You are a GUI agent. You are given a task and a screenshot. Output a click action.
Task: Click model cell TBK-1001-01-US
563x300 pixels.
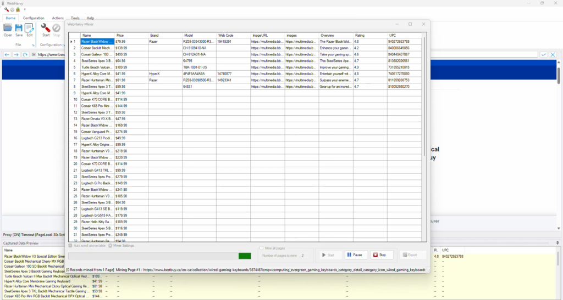coord(199,67)
